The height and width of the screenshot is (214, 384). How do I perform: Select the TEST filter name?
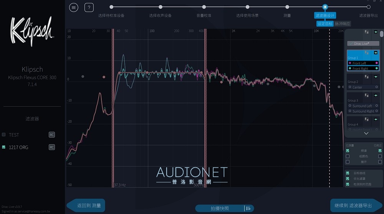tap(14, 135)
